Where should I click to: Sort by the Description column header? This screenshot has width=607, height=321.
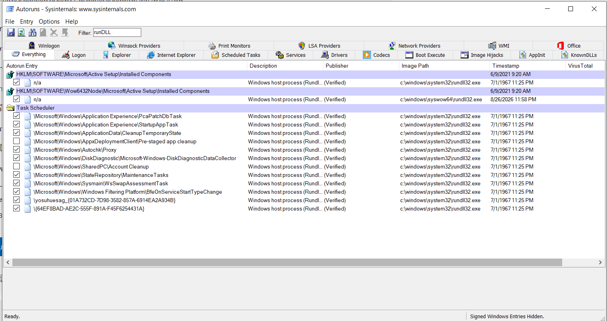[x=285, y=66]
